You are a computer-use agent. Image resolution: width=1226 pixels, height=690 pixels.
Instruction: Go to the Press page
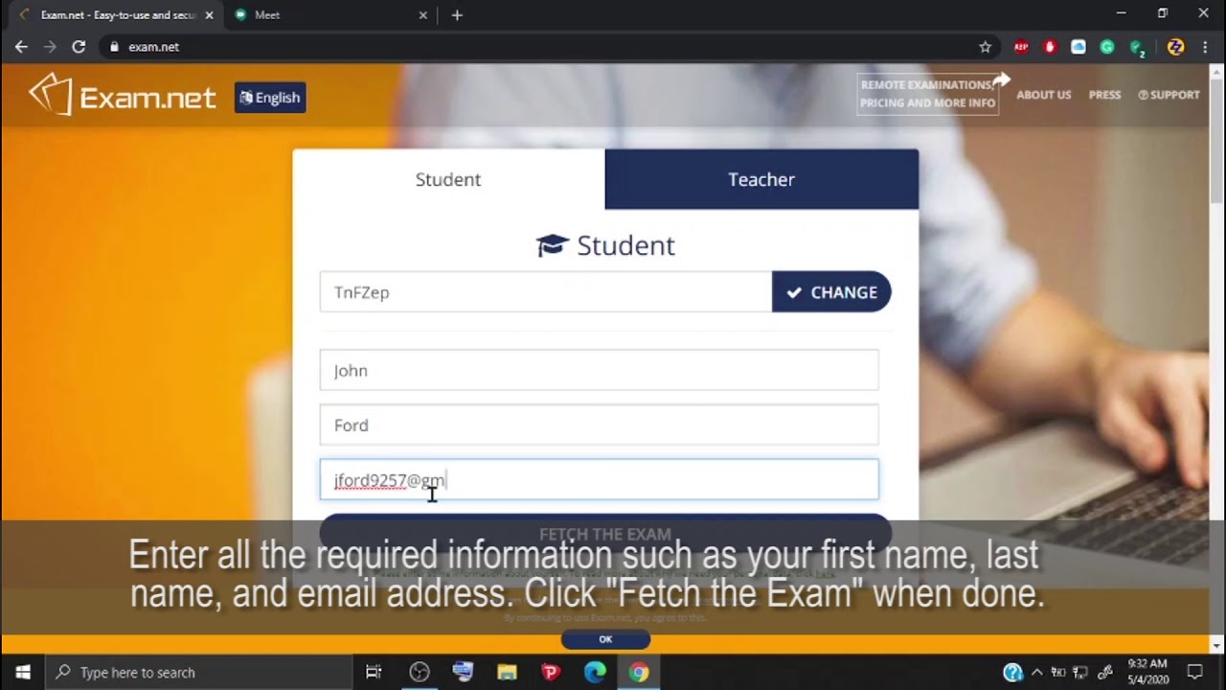click(x=1104, y=95)
